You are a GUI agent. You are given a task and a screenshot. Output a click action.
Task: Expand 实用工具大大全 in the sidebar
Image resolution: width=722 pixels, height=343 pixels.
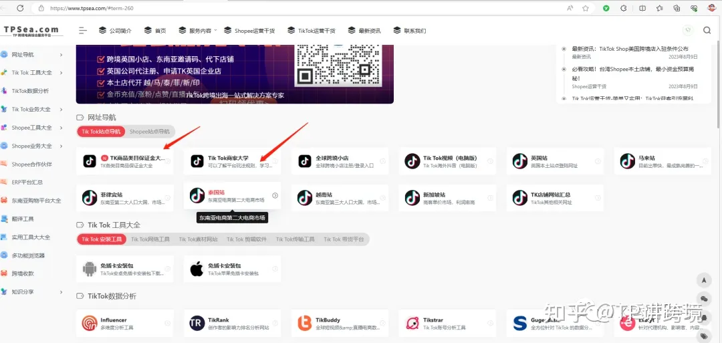pyautogui.click(x=32, y=237)
